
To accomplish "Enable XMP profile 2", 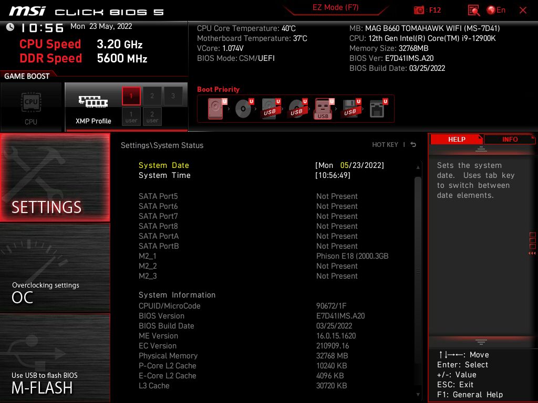I will click(x=152, y=96).
